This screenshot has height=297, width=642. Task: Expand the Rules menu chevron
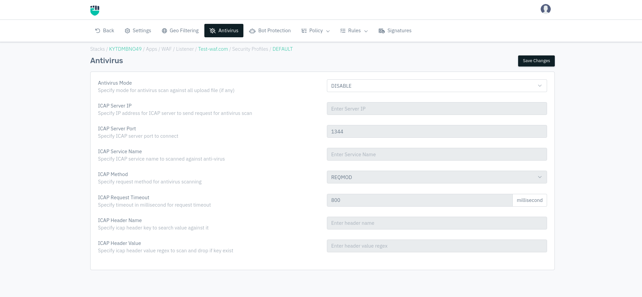366,31
